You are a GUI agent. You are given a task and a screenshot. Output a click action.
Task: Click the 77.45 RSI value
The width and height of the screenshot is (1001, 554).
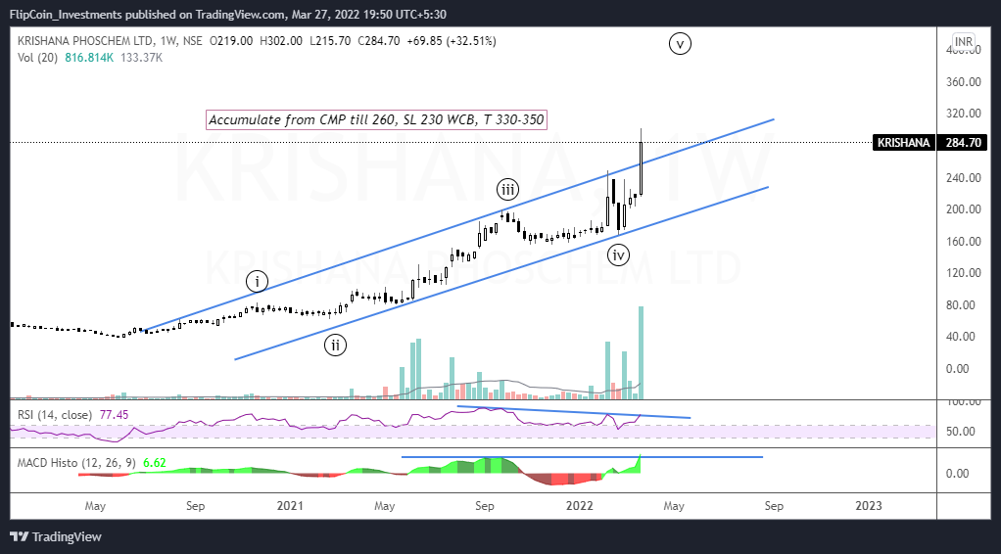pos(114,415)
